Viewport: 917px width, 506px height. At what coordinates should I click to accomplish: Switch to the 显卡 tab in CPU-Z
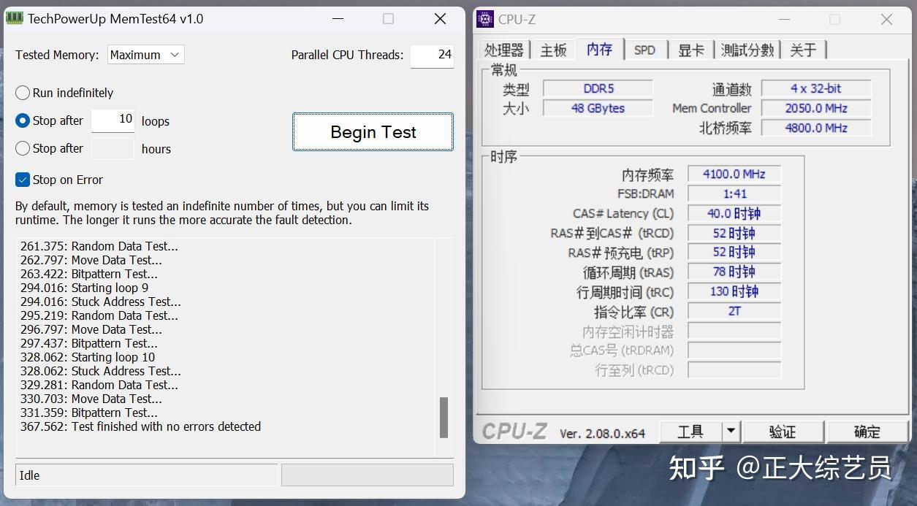[x=690, y=50]
